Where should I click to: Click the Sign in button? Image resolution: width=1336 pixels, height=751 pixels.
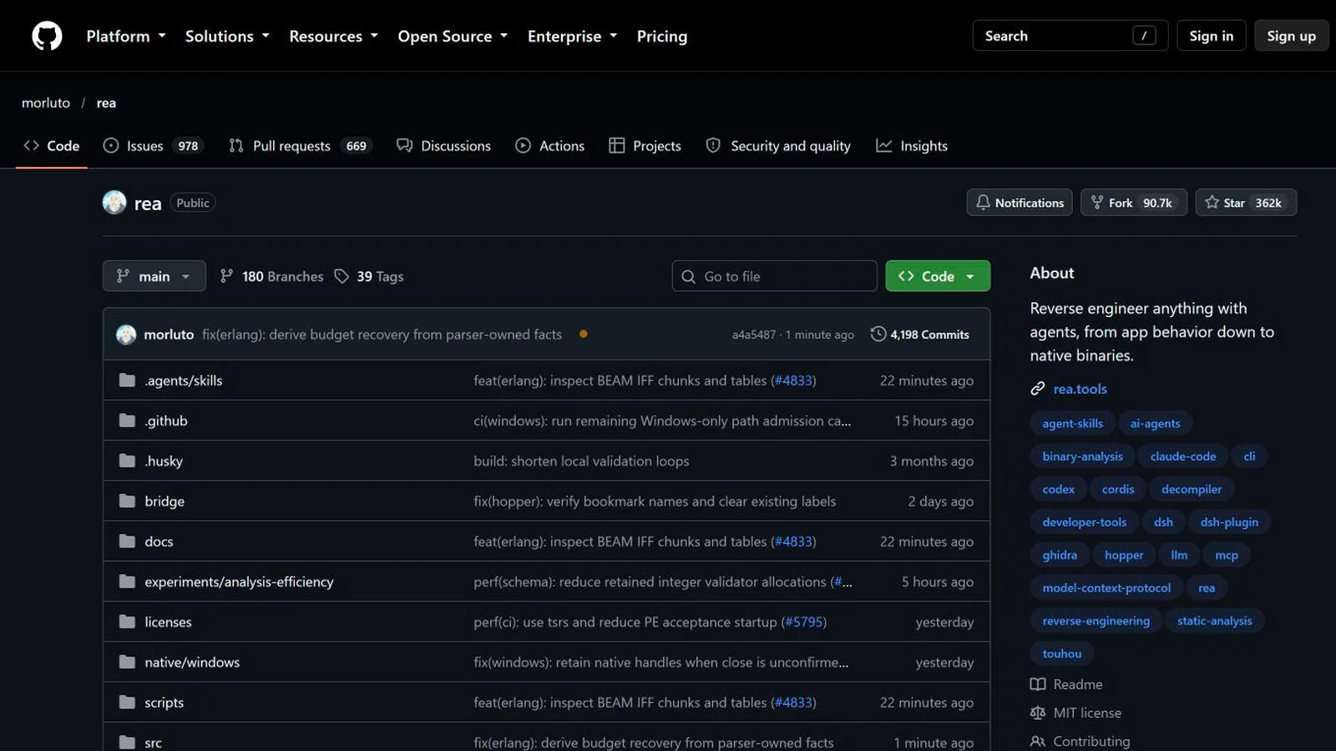(x=1212, y=36)
